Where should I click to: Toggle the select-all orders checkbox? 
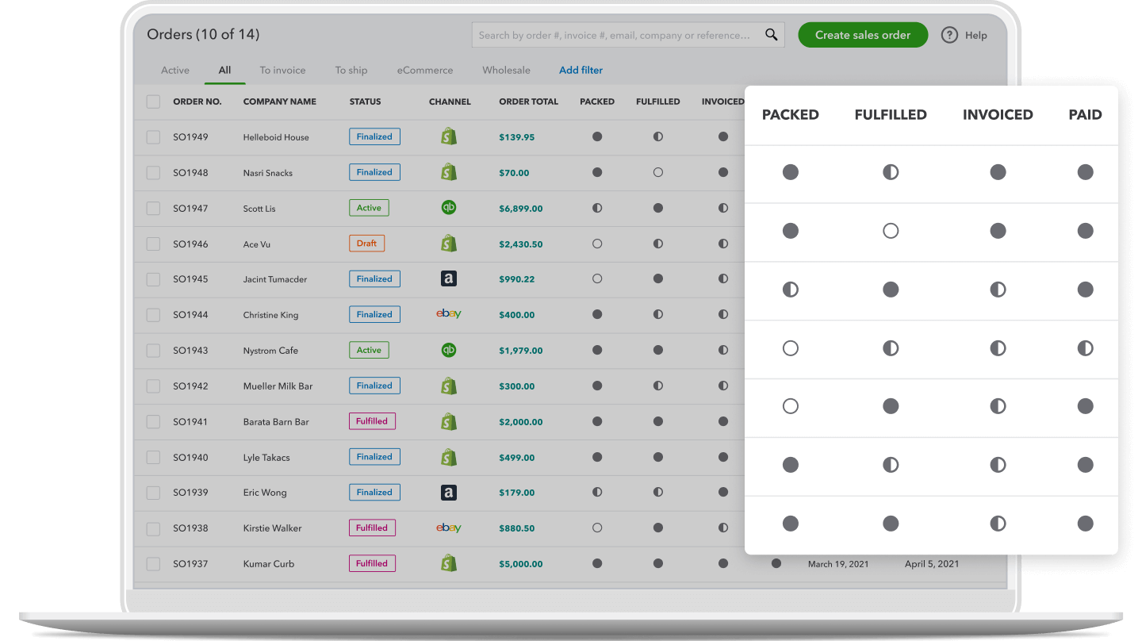153,102
